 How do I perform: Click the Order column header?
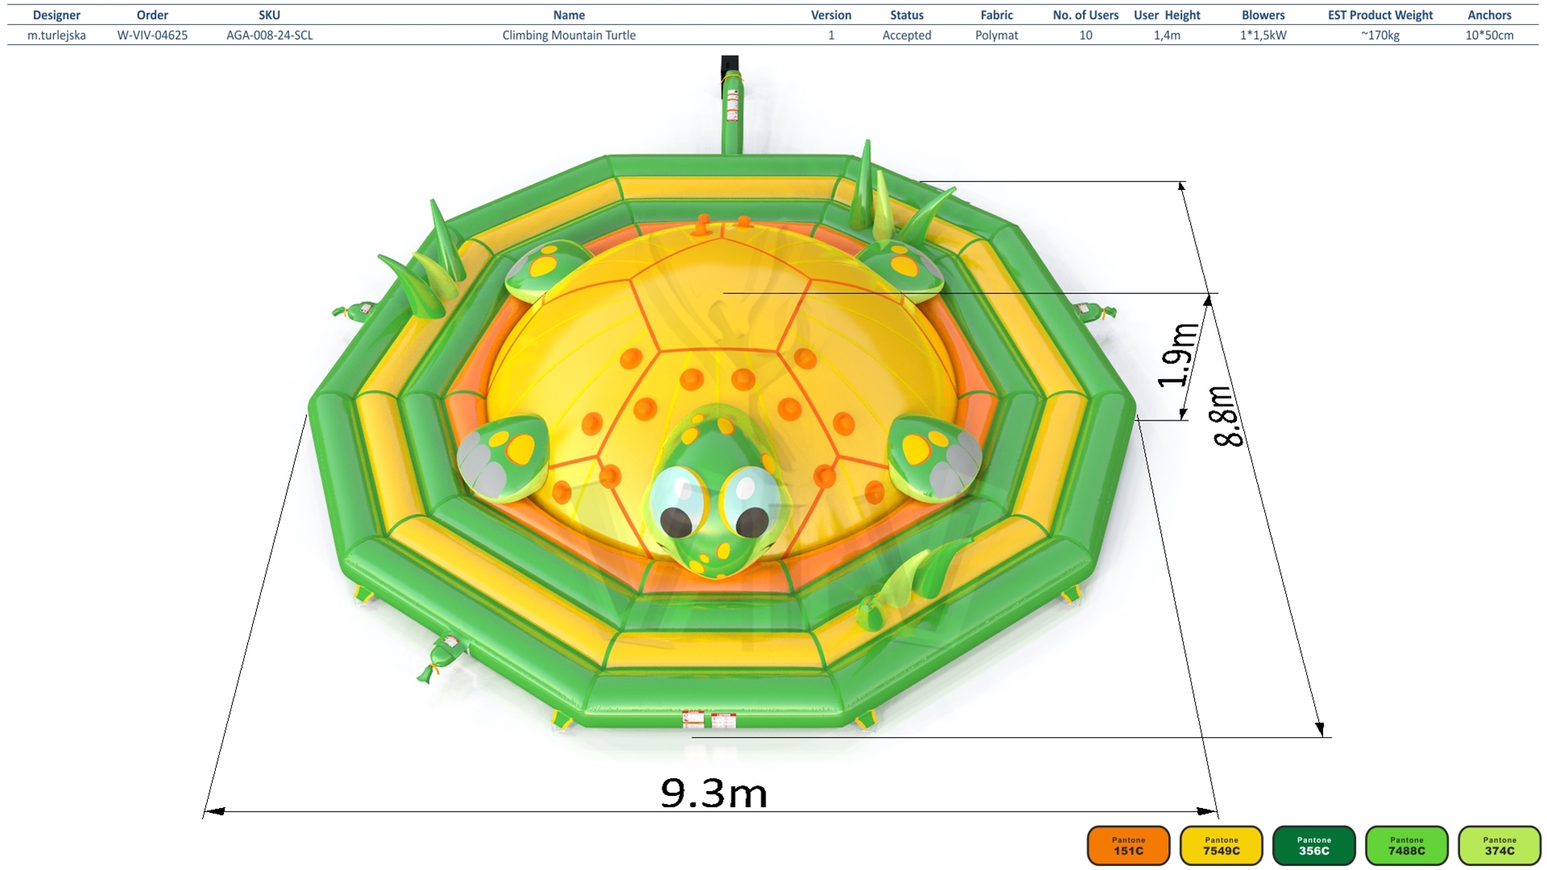tap(152, 15)
